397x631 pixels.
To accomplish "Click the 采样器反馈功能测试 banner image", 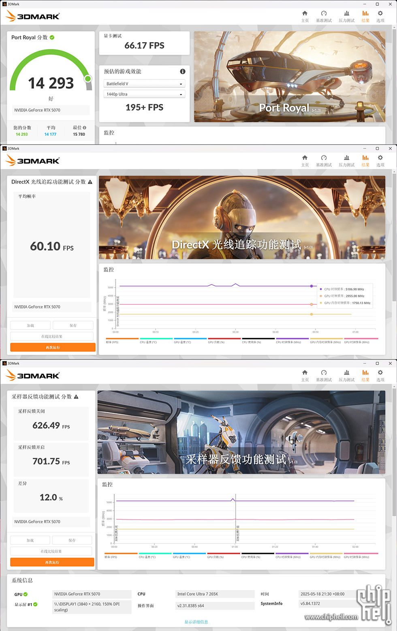I will tap(241, 432).
